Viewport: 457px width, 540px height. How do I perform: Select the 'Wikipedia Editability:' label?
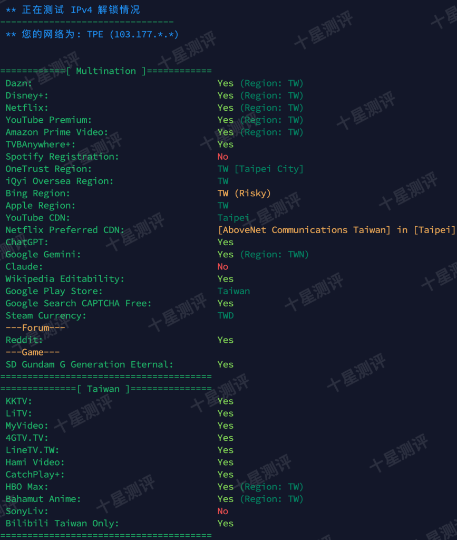click(x=65, y=279)
